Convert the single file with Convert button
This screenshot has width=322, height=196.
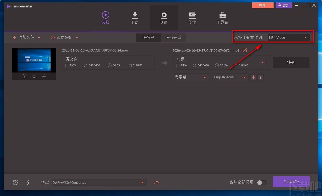coord(291,62)
